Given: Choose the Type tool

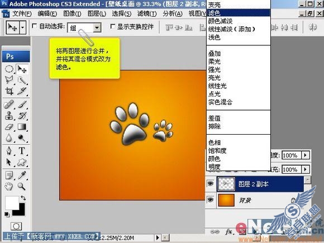Looking at the screenshot, I should pyautogui.click(x=22, y=151).
